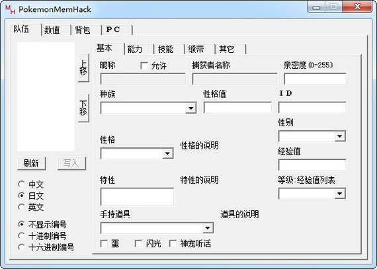This screenshot has height=269, width=377.
Task: Choose 不显示编号 radio option
Action: [42, 224]
